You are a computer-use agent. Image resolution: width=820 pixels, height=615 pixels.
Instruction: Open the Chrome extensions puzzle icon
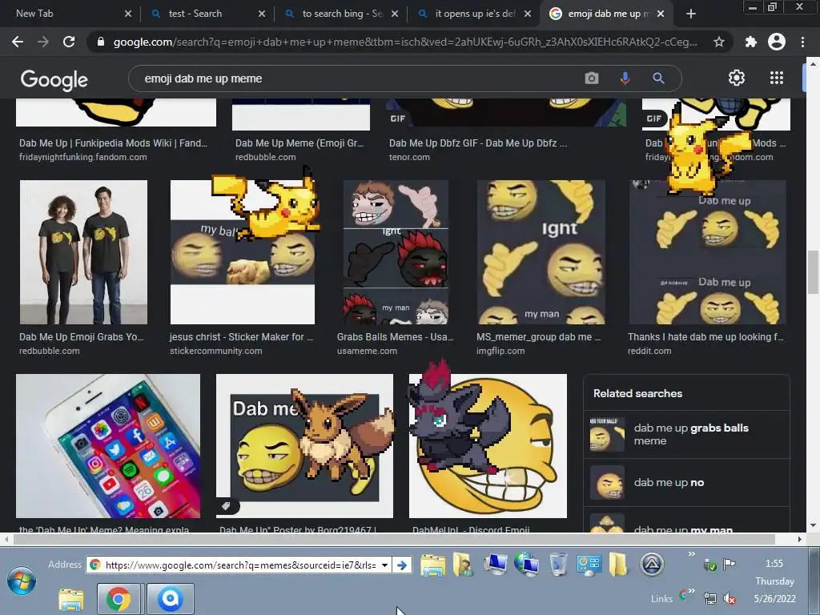[750, 42]
